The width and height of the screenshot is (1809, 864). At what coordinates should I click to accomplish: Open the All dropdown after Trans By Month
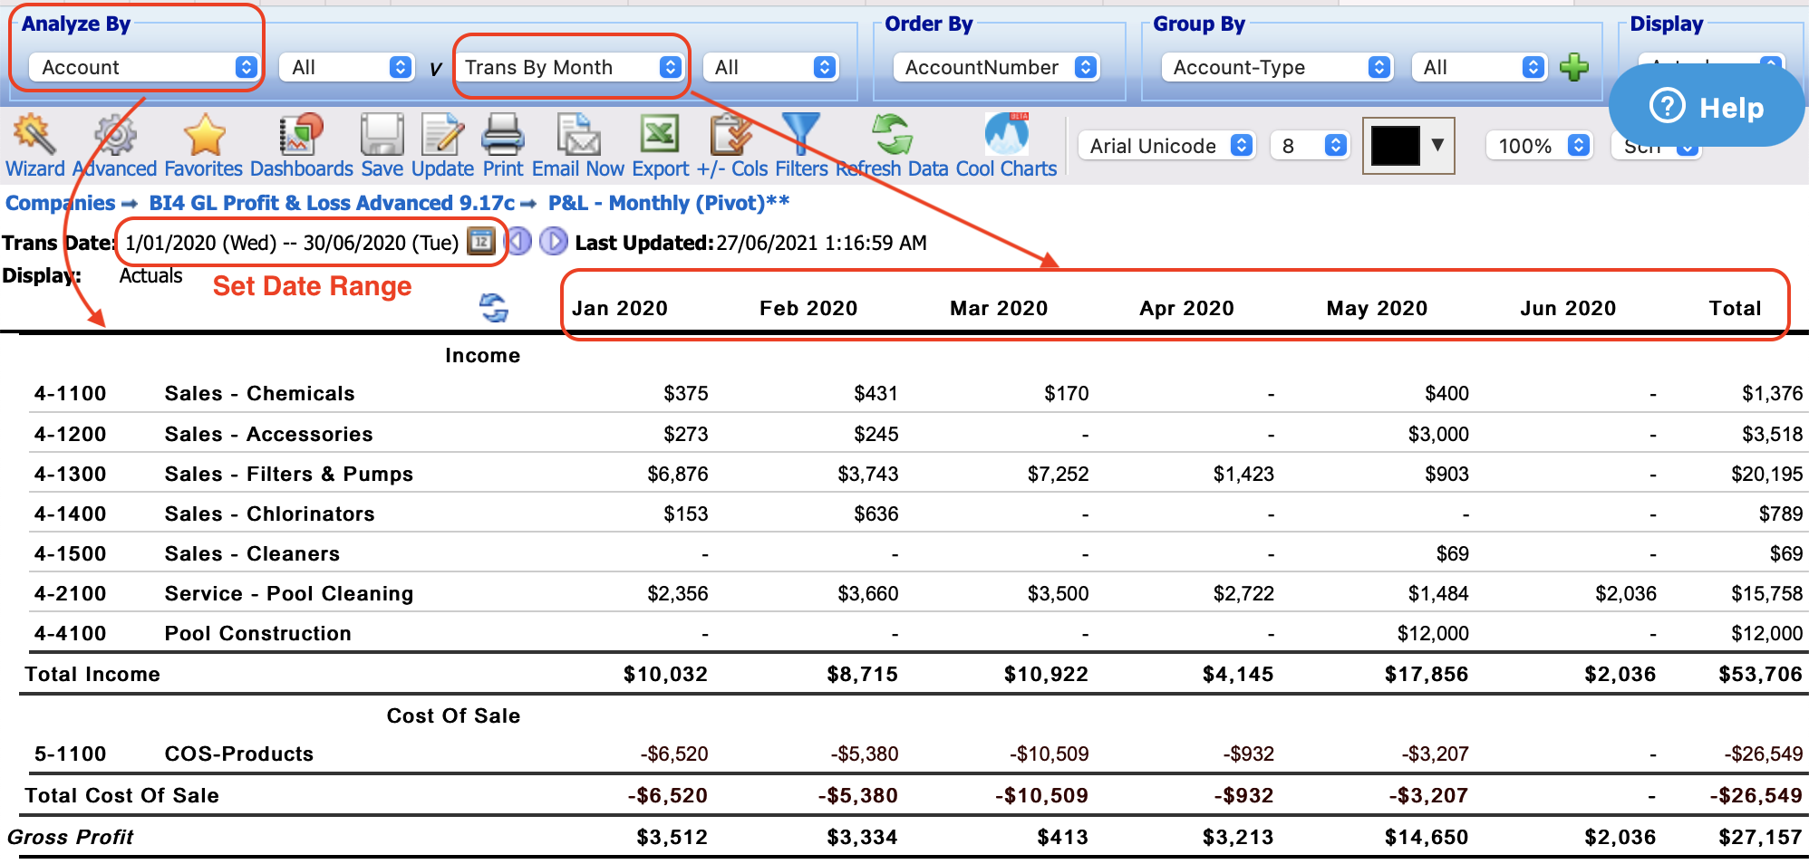click(769, 67)
